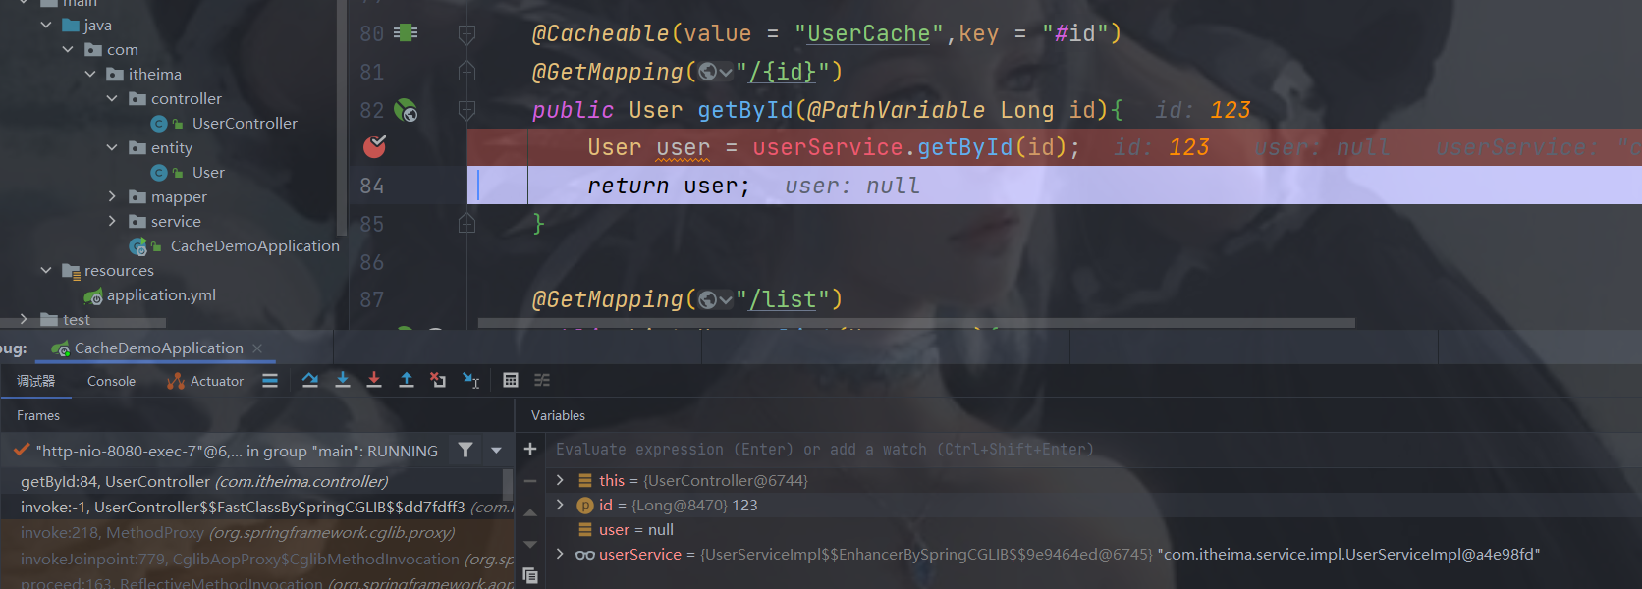The height and width of the screenshot is (589, 1642).
Task: Click the add watch plus button
Action: point(530,449)
